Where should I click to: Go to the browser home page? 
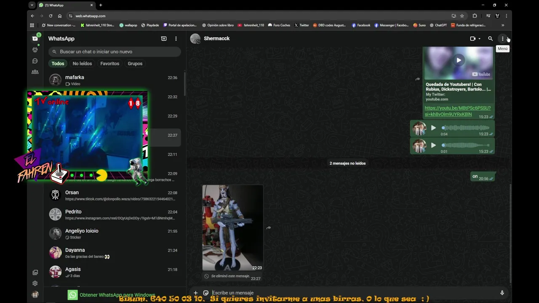(60, 16)
